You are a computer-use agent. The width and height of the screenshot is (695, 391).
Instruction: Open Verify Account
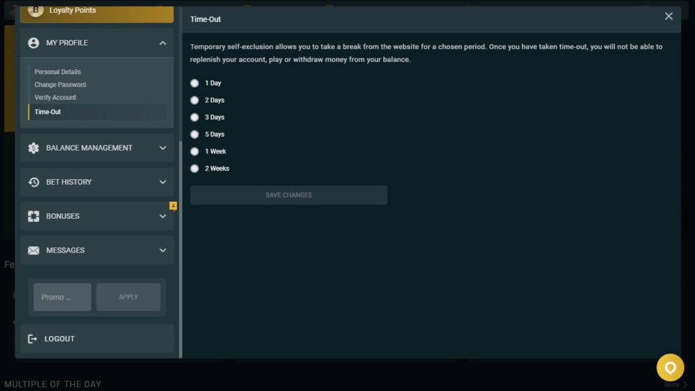[56, 98]
